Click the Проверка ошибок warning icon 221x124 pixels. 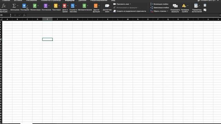(x=184, y=6)
